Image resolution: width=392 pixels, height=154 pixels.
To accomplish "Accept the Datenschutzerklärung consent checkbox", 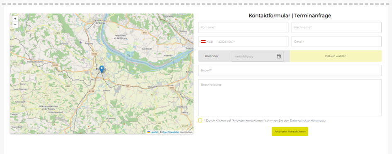I will tap(200, 120).
